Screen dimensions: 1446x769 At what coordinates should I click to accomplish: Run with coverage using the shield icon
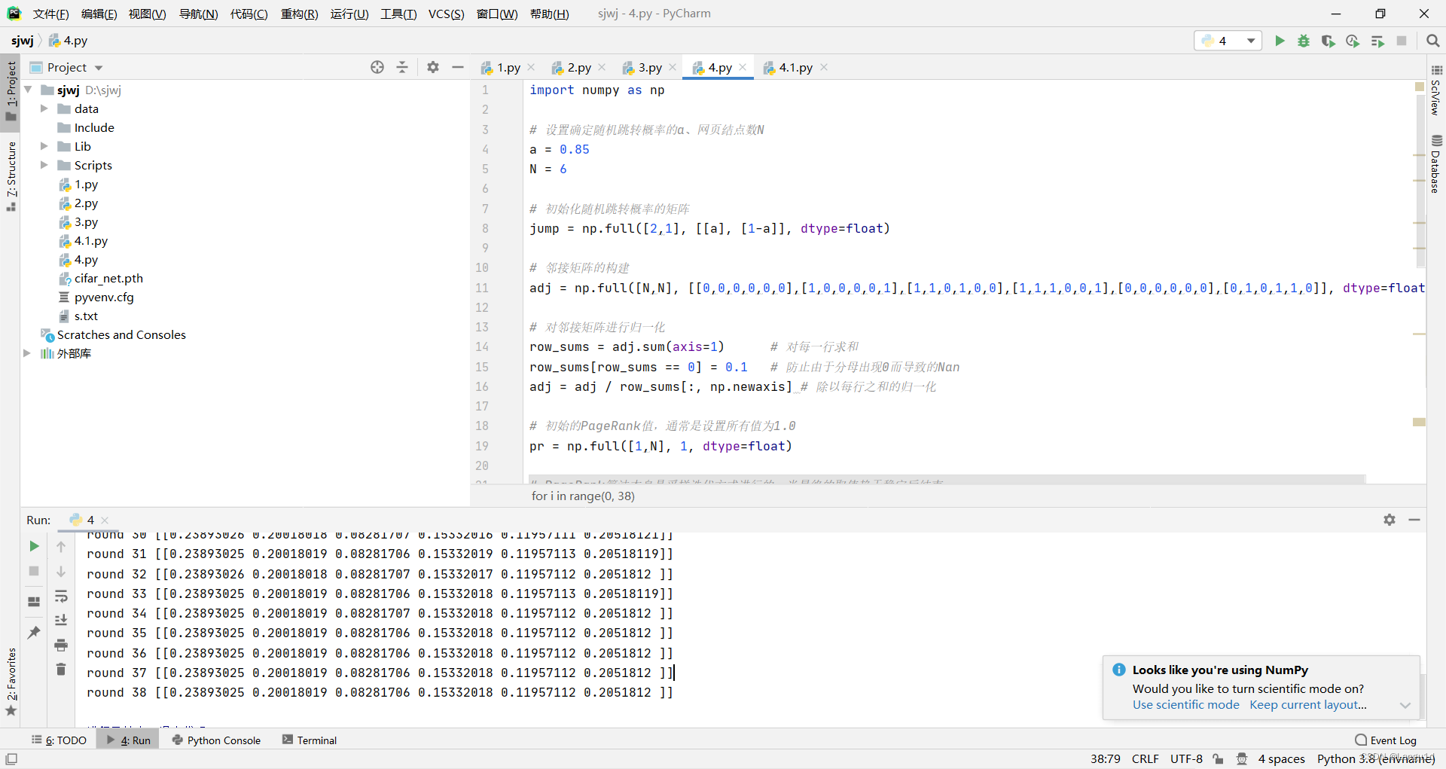[1329, 41]
